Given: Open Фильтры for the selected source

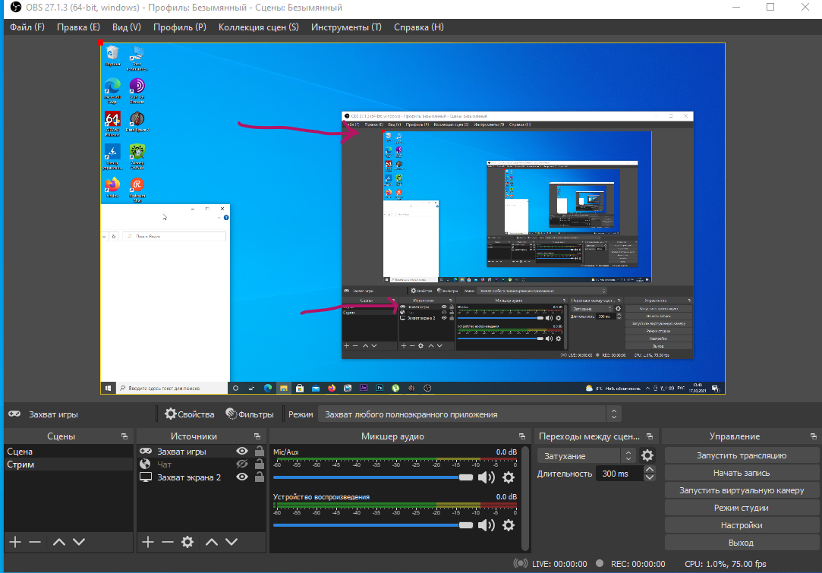Looking at the screenshot, I should tap(250, 414).
